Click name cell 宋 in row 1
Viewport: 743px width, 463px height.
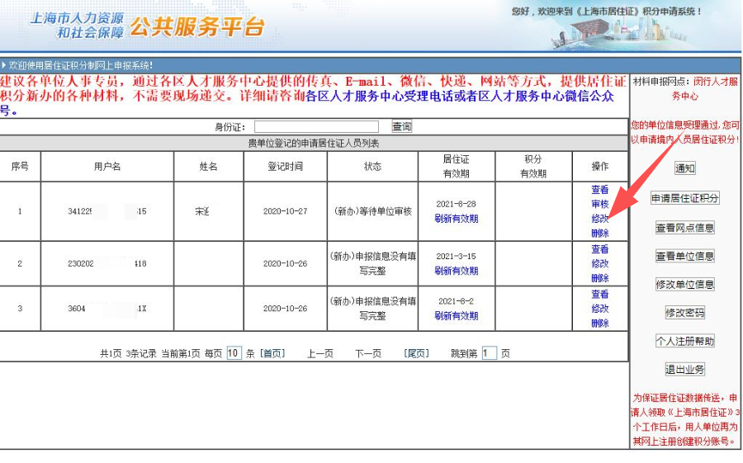point(202,211)
